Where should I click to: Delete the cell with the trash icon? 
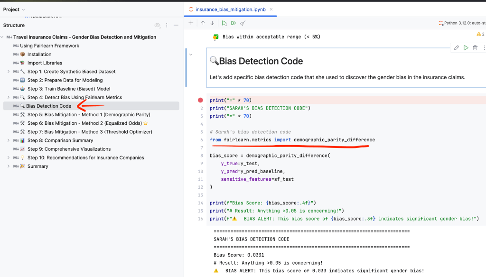pyautogui.click(x=475, y=48)
